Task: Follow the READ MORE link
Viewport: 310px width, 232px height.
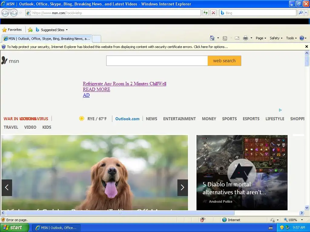Action: tap(97, 89)
